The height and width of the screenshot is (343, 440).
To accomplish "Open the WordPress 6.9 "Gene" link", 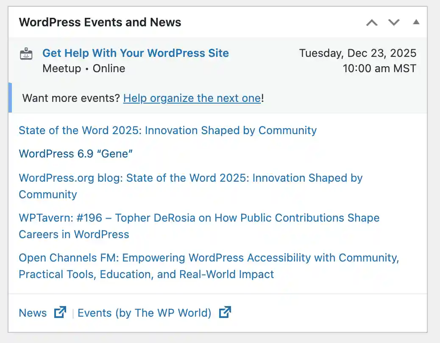I will pyautogui.click(x=75, y=154).
